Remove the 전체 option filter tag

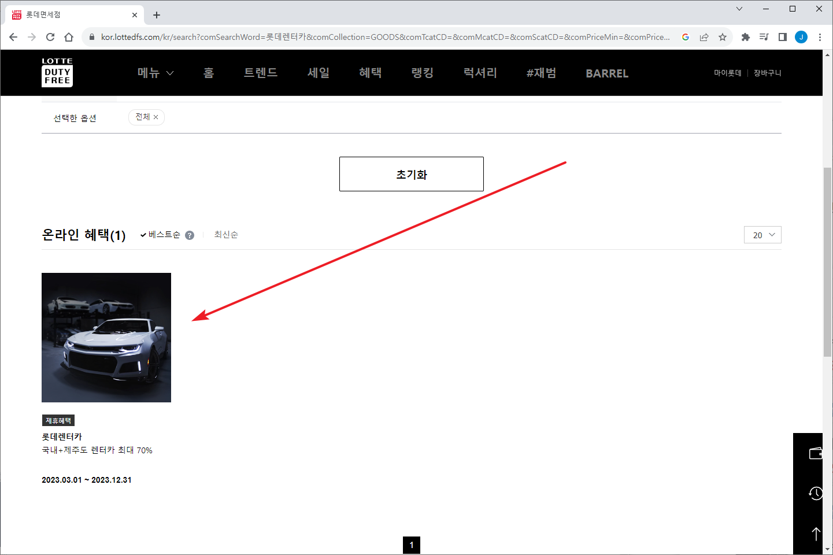[156, 117]
